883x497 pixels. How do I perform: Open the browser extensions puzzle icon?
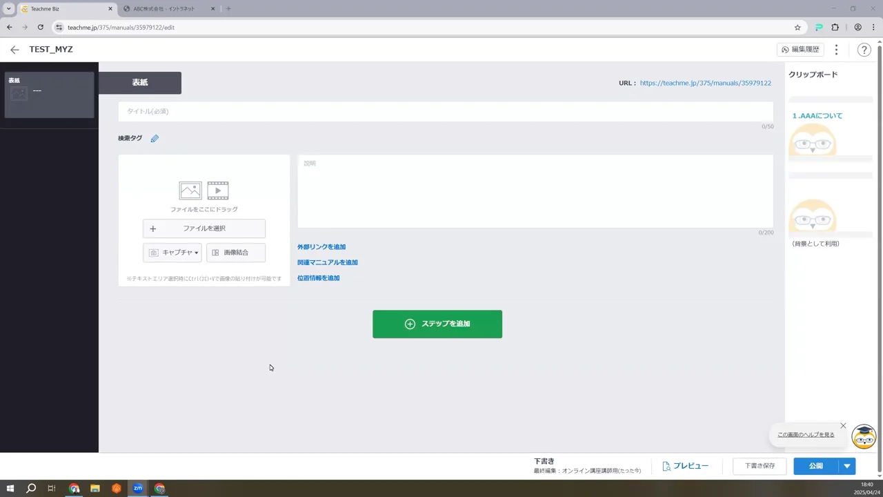point(835,28)
